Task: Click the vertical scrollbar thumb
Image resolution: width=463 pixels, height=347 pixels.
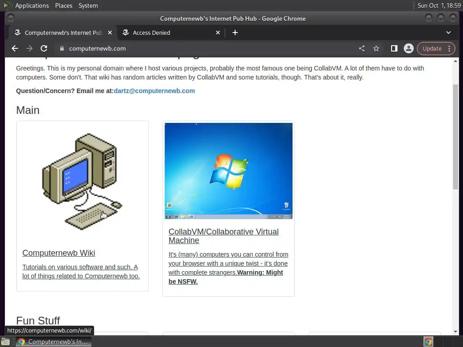Action: click(x=456, y=136)
